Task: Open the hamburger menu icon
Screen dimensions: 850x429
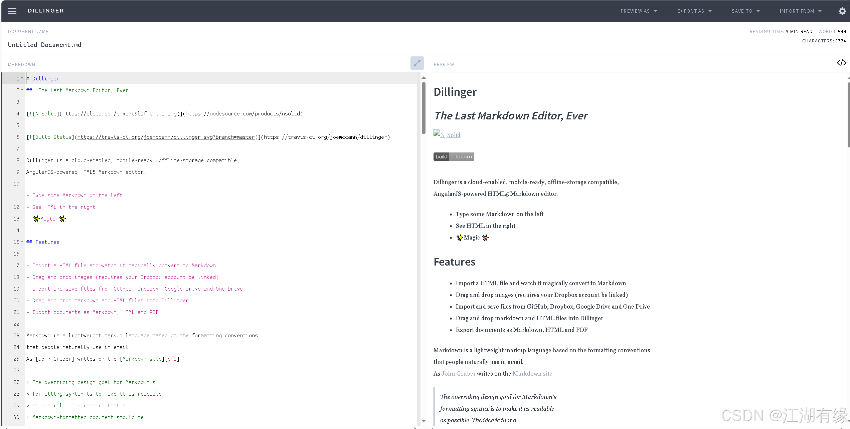Action: tap(12, 11)
